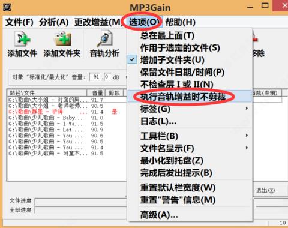Maximize the MP3Gain window
The height and width of the screenshot is (228, 288).
coord(265,5)
